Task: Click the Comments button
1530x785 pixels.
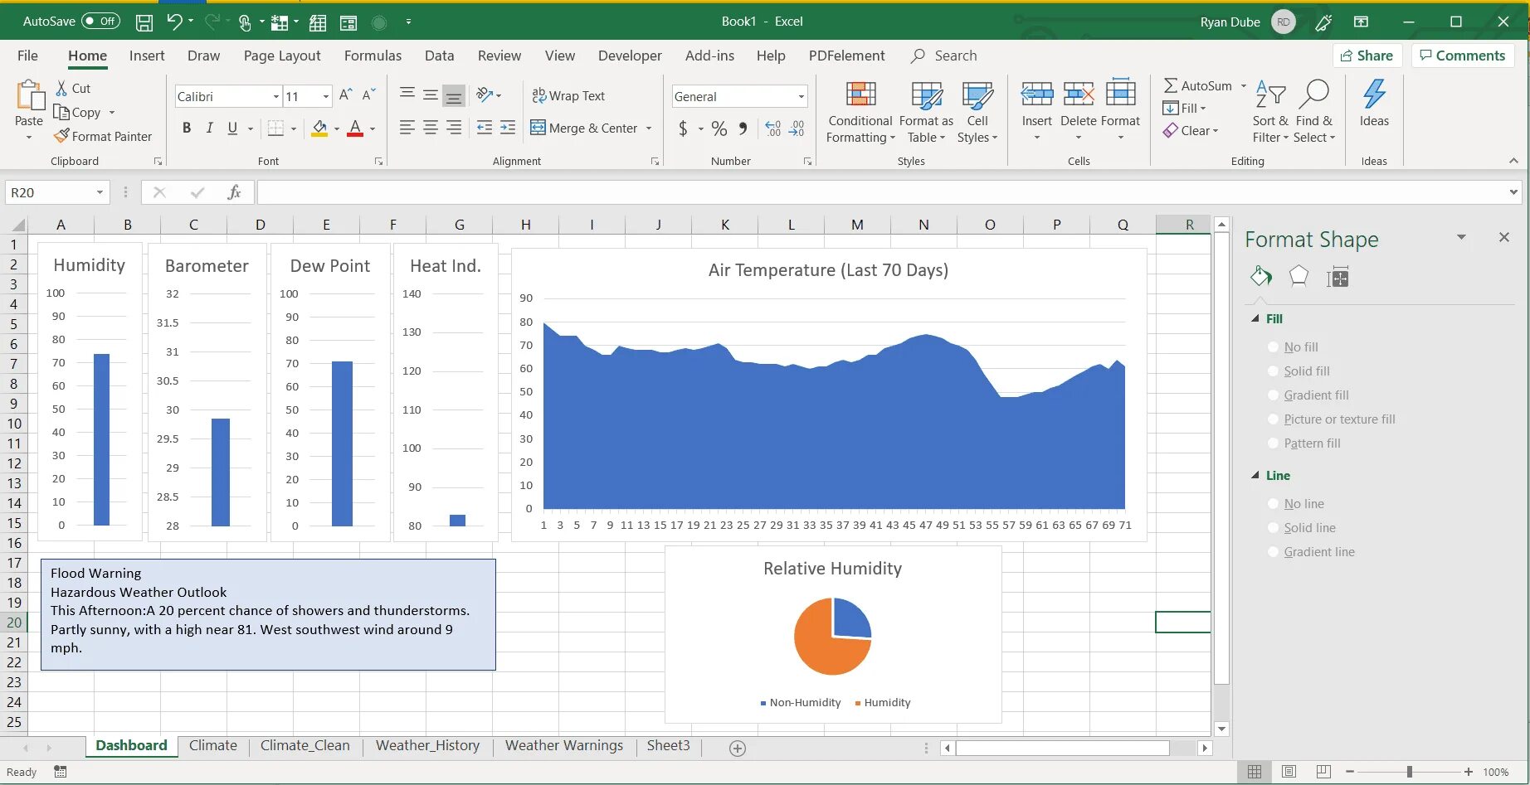Action: click(1462, 56)
